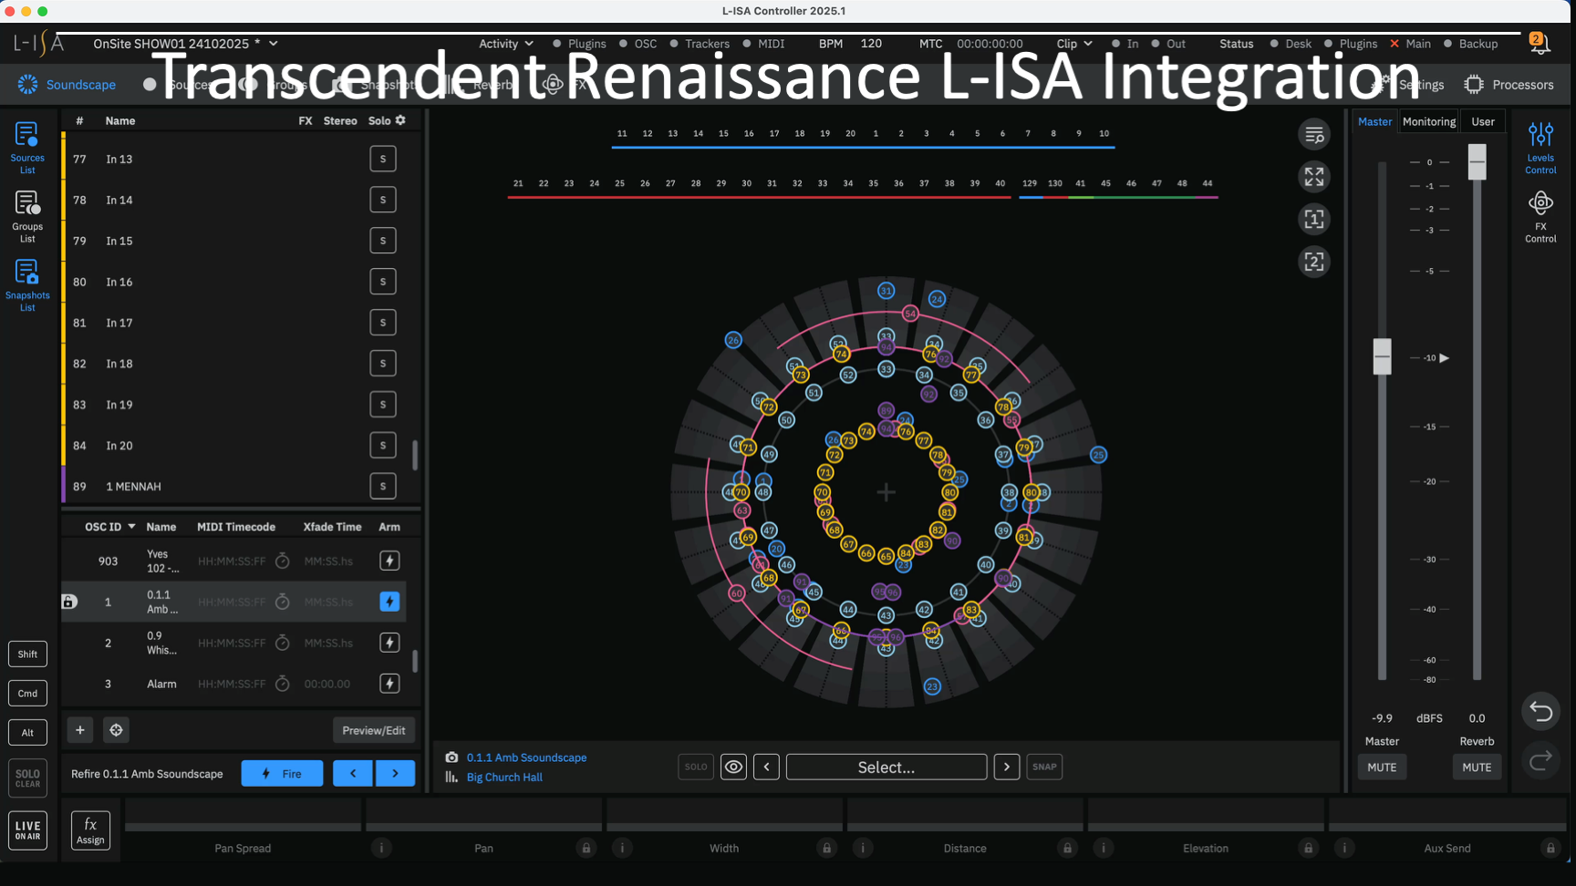Click the Elevation info icon
1576x886 pixels.
[1104, 848]
